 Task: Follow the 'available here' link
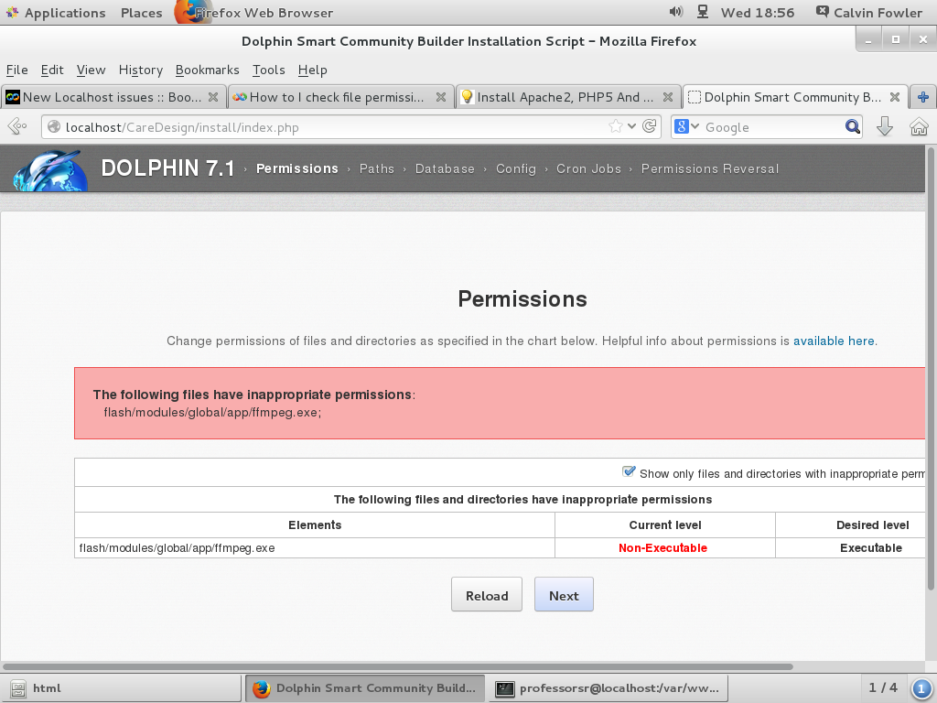834,341
